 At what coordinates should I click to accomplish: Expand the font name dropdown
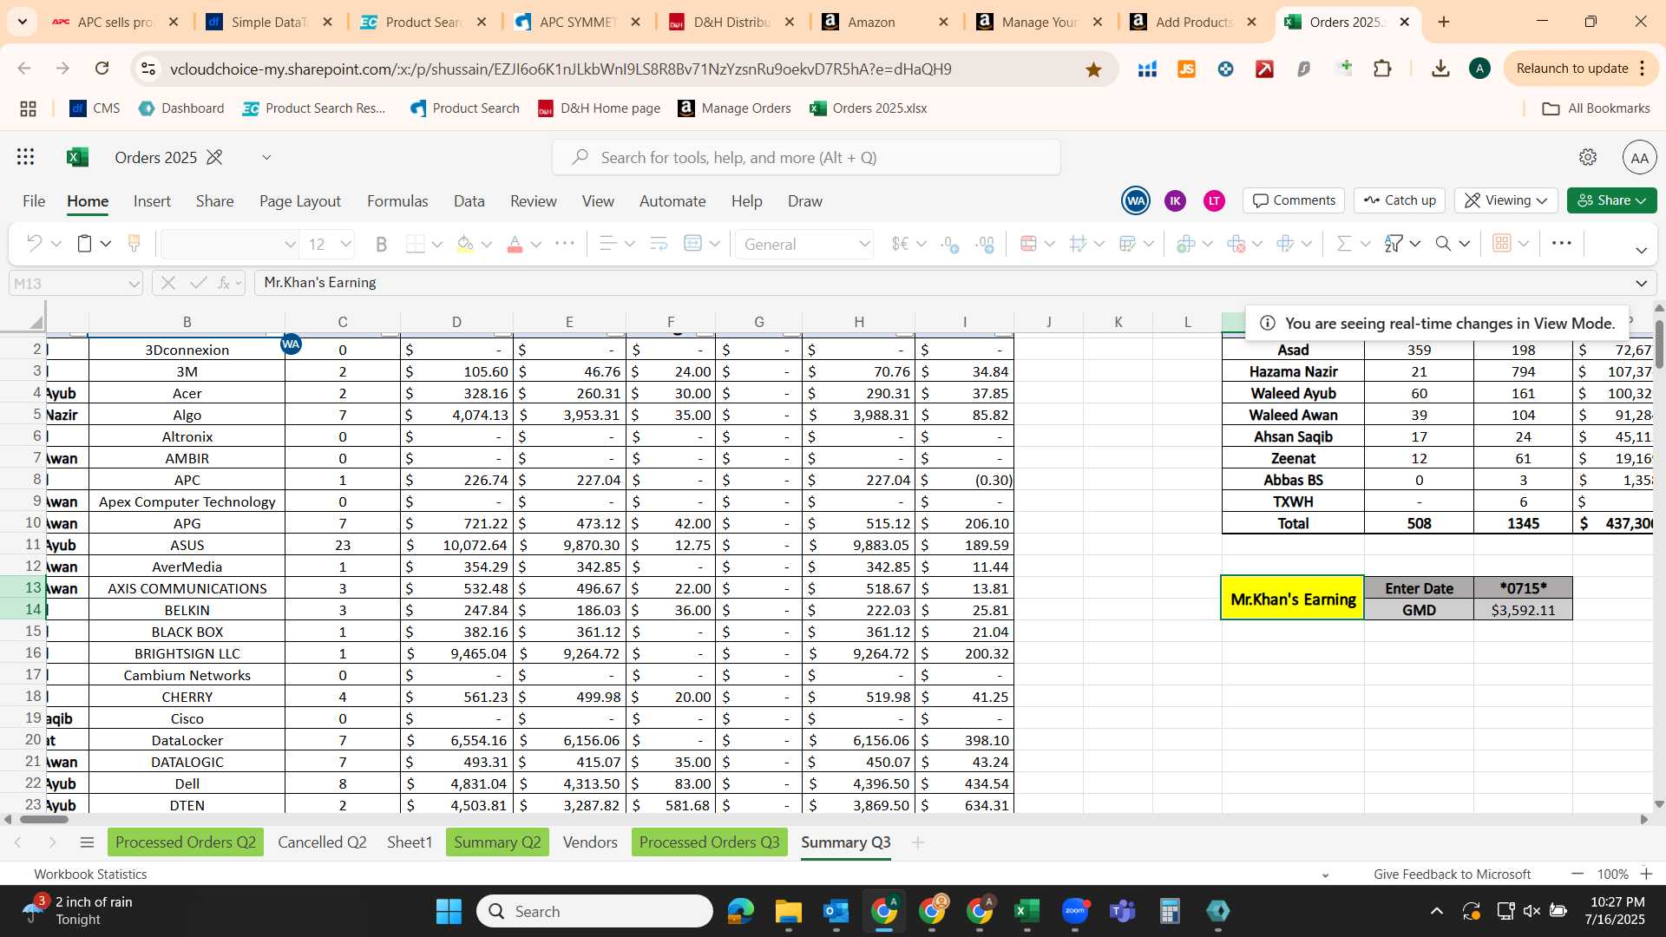290,245
